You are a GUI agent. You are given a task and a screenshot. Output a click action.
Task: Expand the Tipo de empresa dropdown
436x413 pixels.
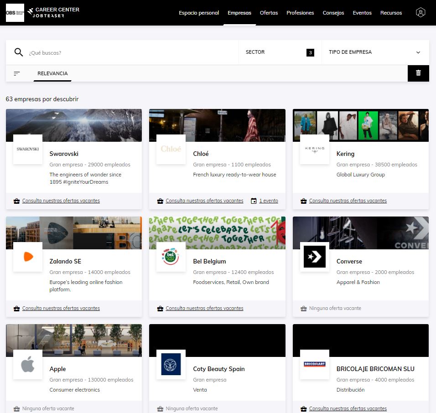click(375, 52)
